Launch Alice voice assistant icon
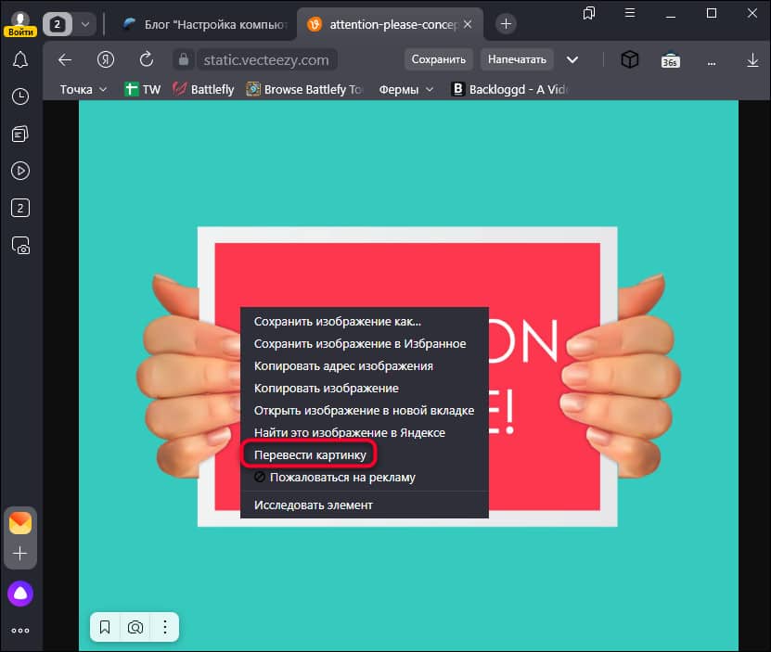The image size is (771, 652). tap(20, 594)
